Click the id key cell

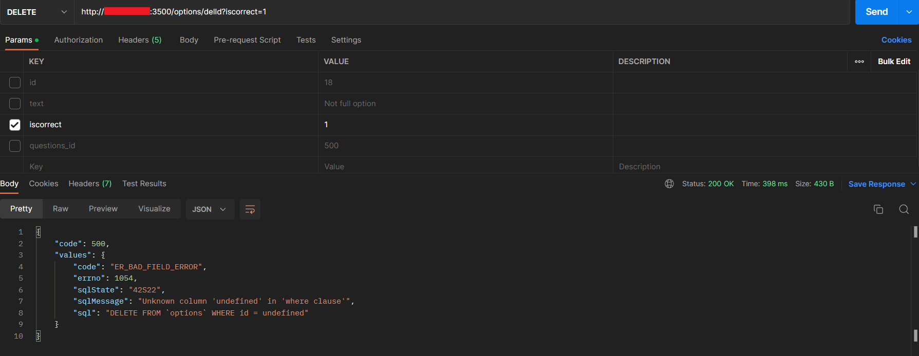[171, 83]
